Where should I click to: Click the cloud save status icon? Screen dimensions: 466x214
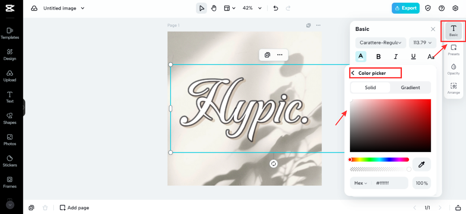[34, 8]
